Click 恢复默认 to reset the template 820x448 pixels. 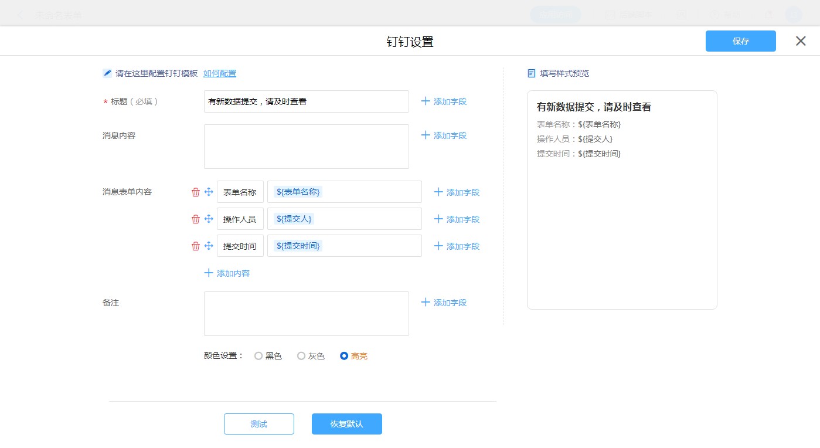pyautogui.click(x=346, y=424)
